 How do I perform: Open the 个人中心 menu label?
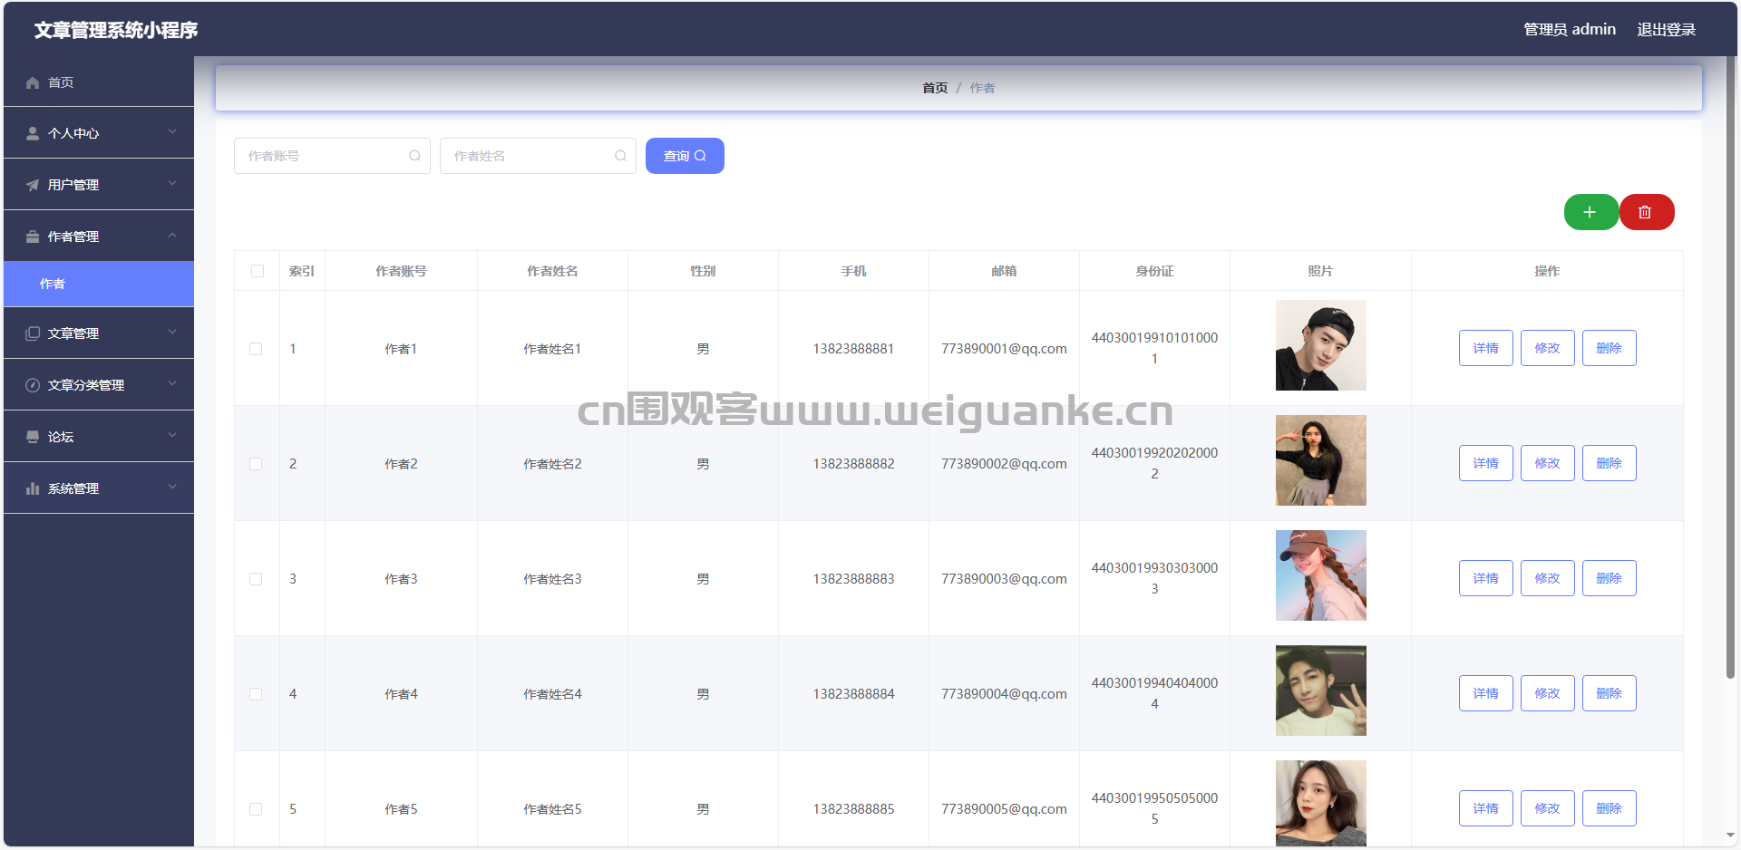pyautogui.click(x=73, y=133)
